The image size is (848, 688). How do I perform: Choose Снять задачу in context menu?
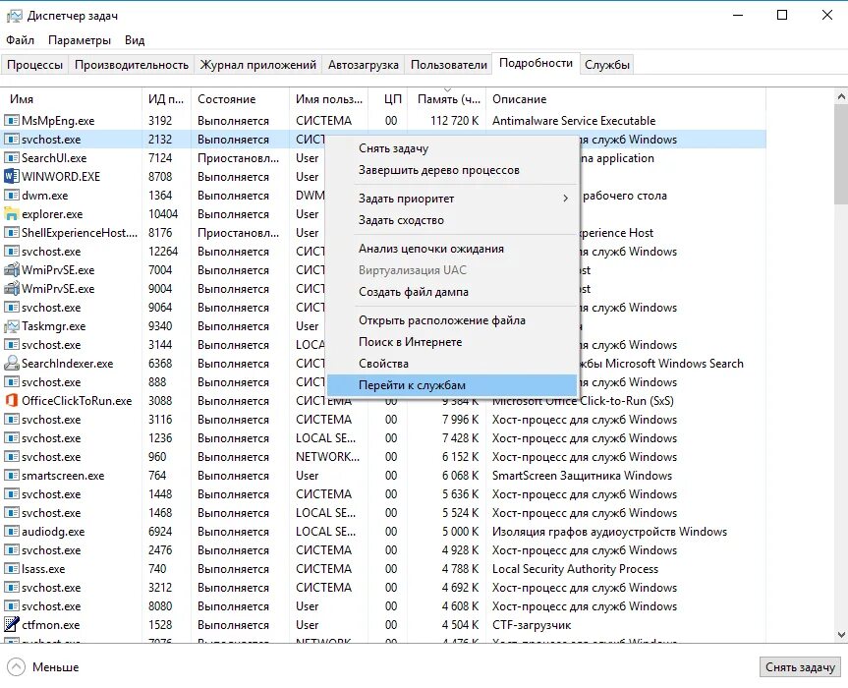coord(452,148)
